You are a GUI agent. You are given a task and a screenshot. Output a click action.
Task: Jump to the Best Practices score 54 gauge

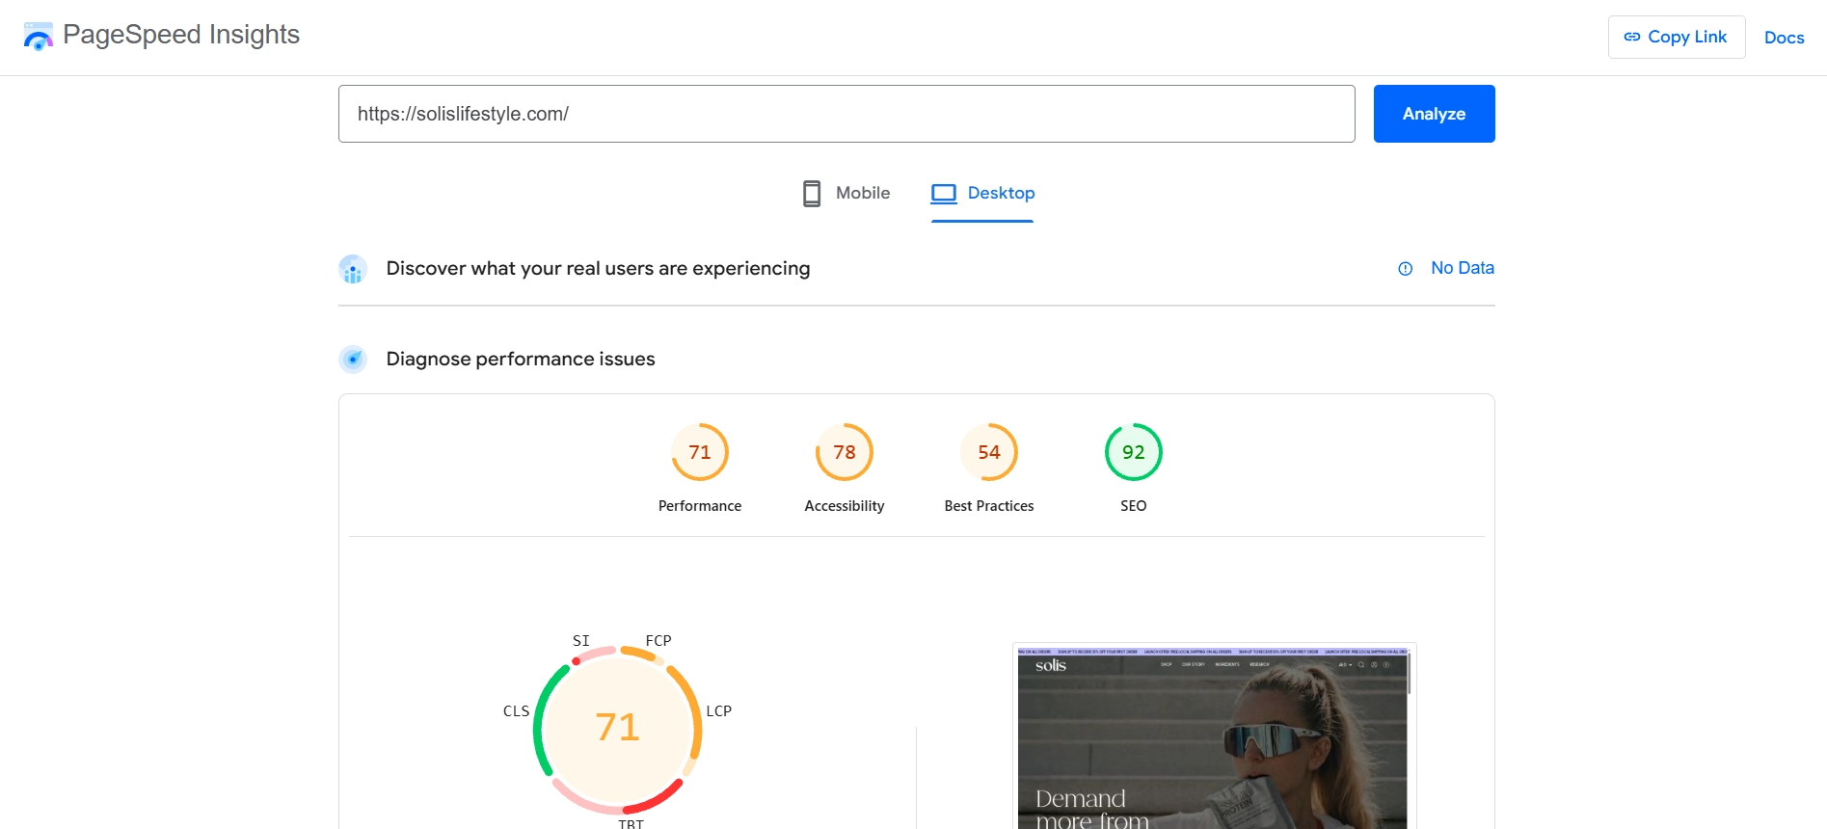[989, 452]
